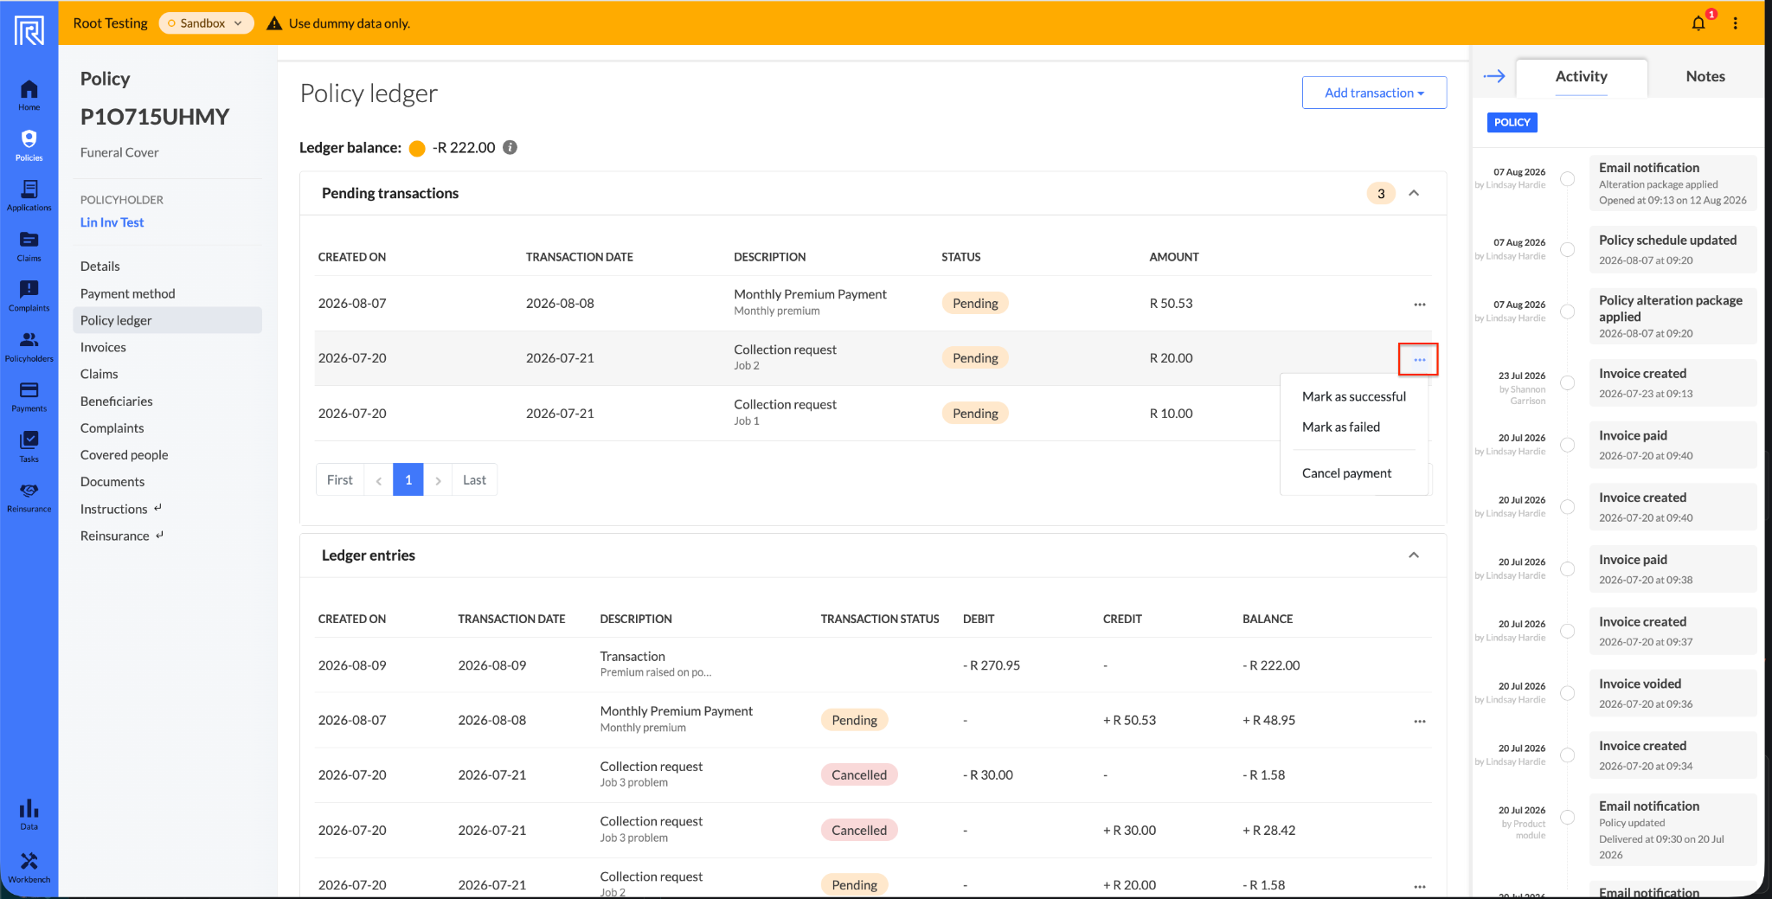Collapse the Pending transactions section
1772x899 pixels.
[1414, 193]
